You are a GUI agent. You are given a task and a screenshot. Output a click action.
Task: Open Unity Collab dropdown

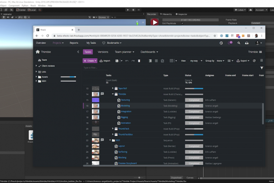[x=240, y=10]
